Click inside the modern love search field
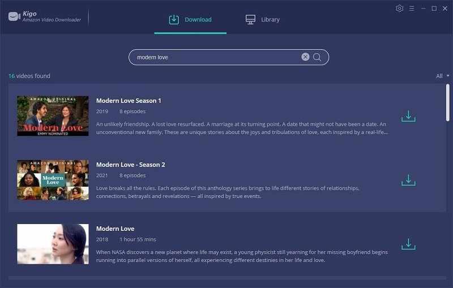Image resolution: width=453 pixels, height=288 pixels. (215, 57)
